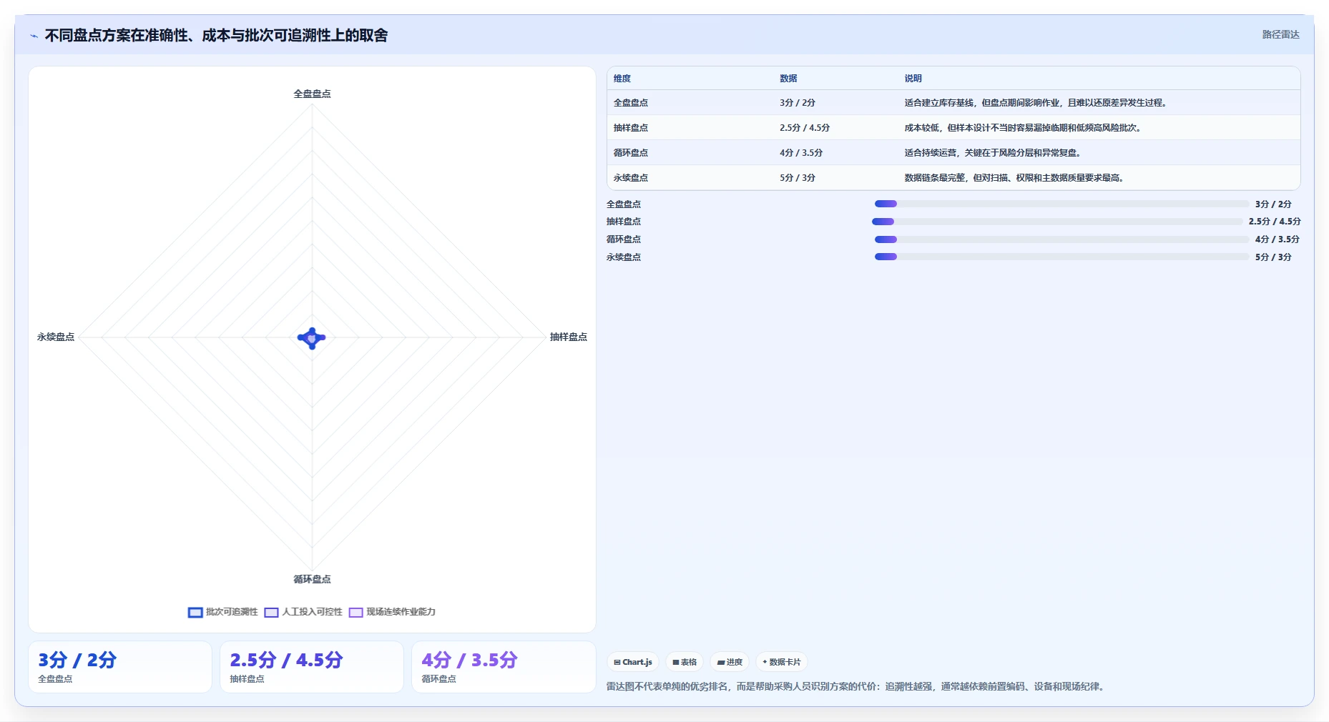The image size is (1329, 722).
Task: Click description starting 适合持续运营
Action: 994,153
